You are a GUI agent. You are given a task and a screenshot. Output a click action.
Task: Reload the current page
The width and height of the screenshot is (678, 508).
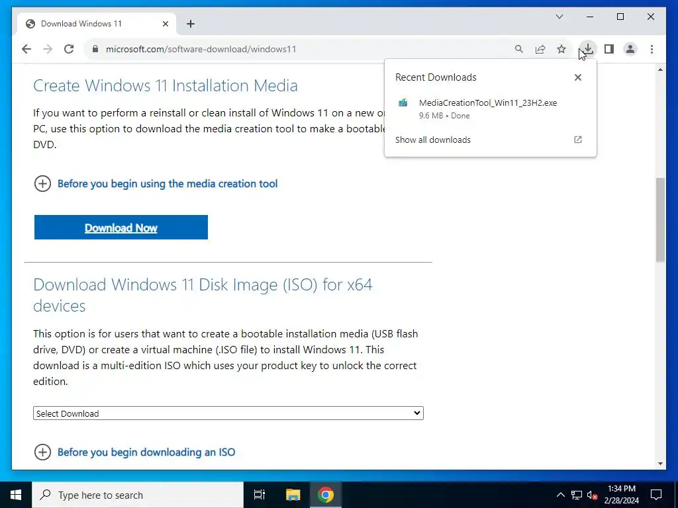point(69,49)
